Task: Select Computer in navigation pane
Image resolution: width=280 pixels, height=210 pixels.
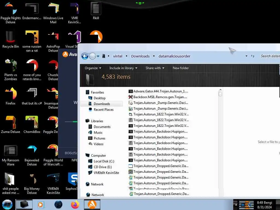Action: [x=98, y=156]
